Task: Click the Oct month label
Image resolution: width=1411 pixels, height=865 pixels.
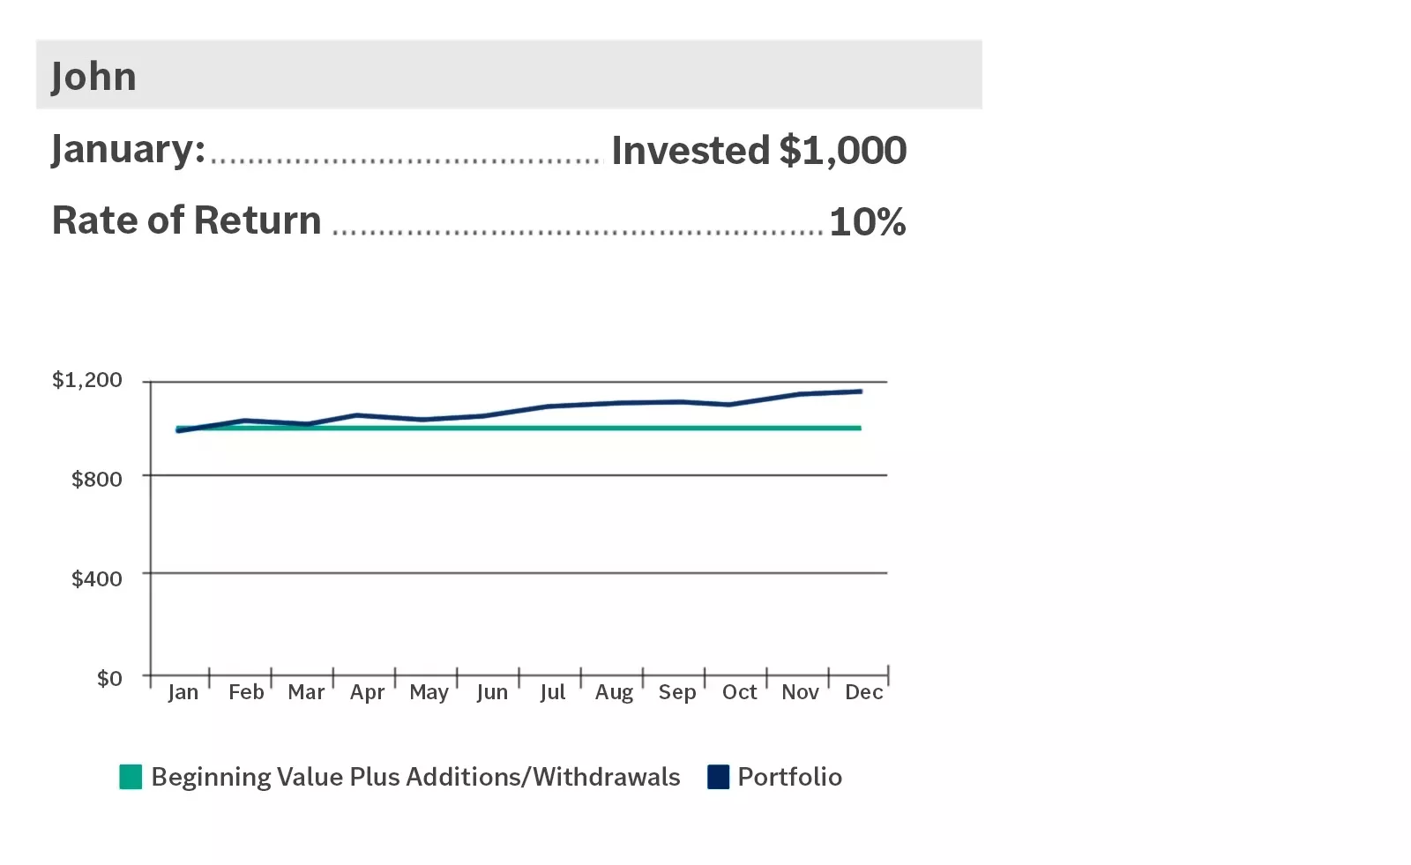Action: click(739, 692)
